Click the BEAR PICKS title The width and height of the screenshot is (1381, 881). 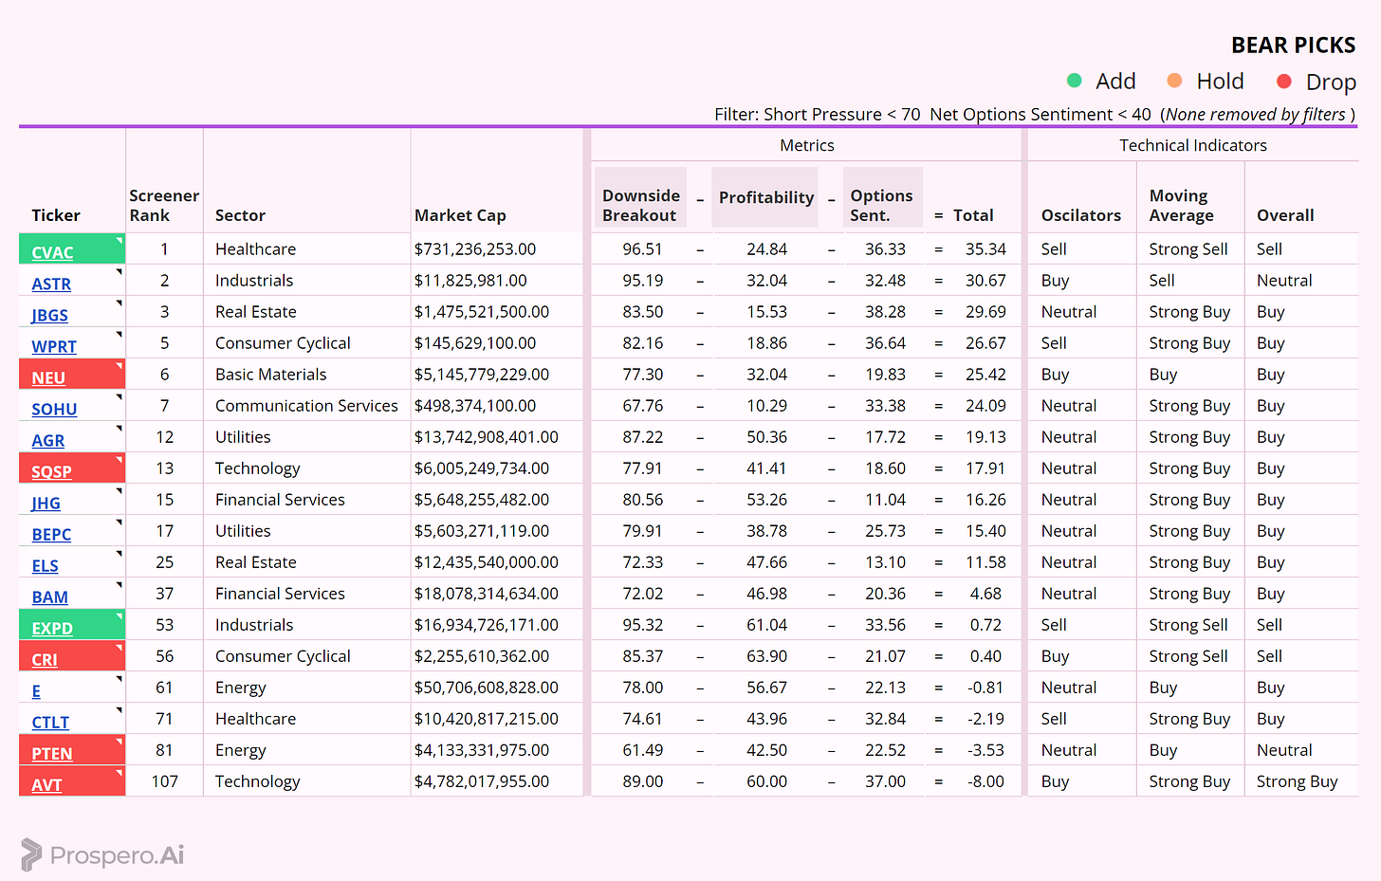pos(1294,46)
